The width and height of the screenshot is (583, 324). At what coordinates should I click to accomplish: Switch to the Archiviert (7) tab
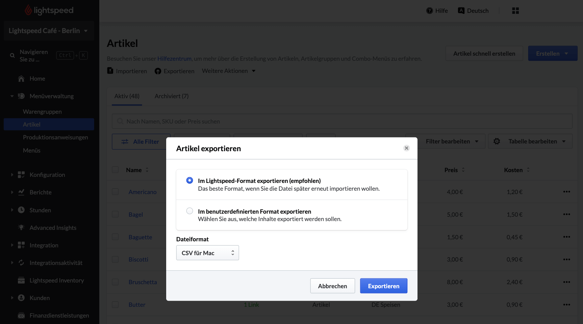tap(172, 96)
